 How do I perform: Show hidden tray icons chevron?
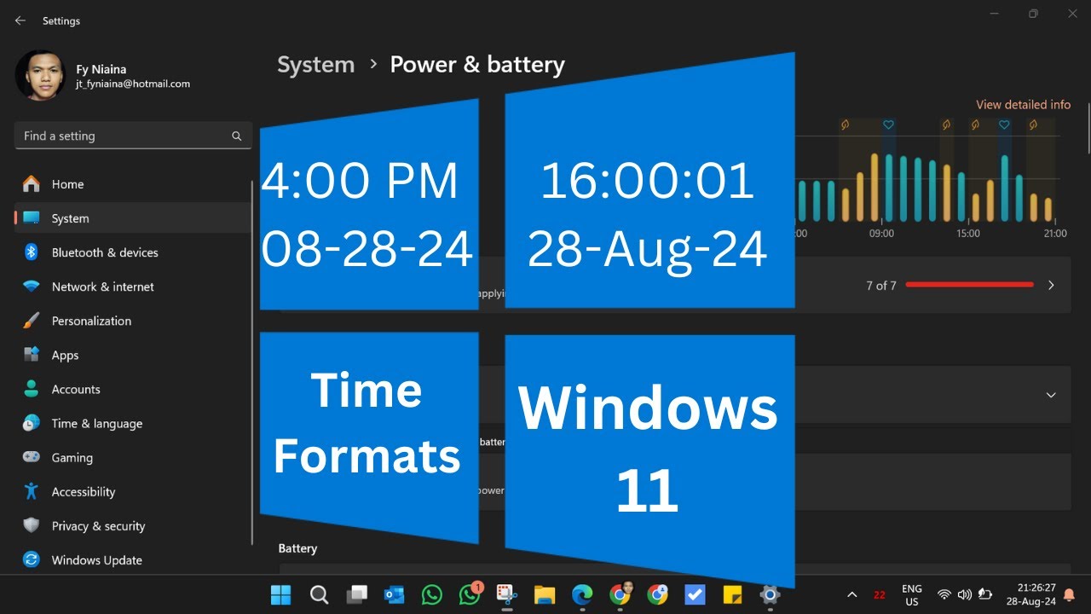(851, 594)
